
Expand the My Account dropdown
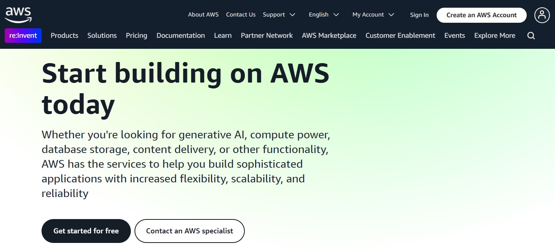(x=373, y=15)
